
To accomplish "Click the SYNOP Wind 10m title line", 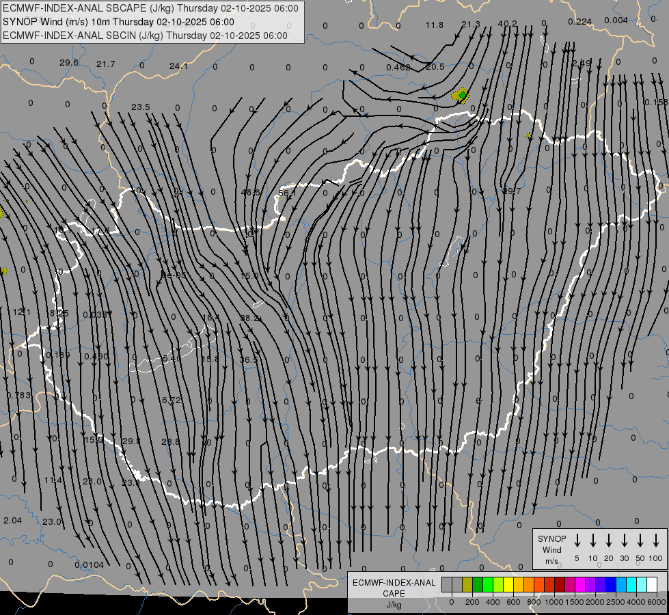I will coord(118,22).
